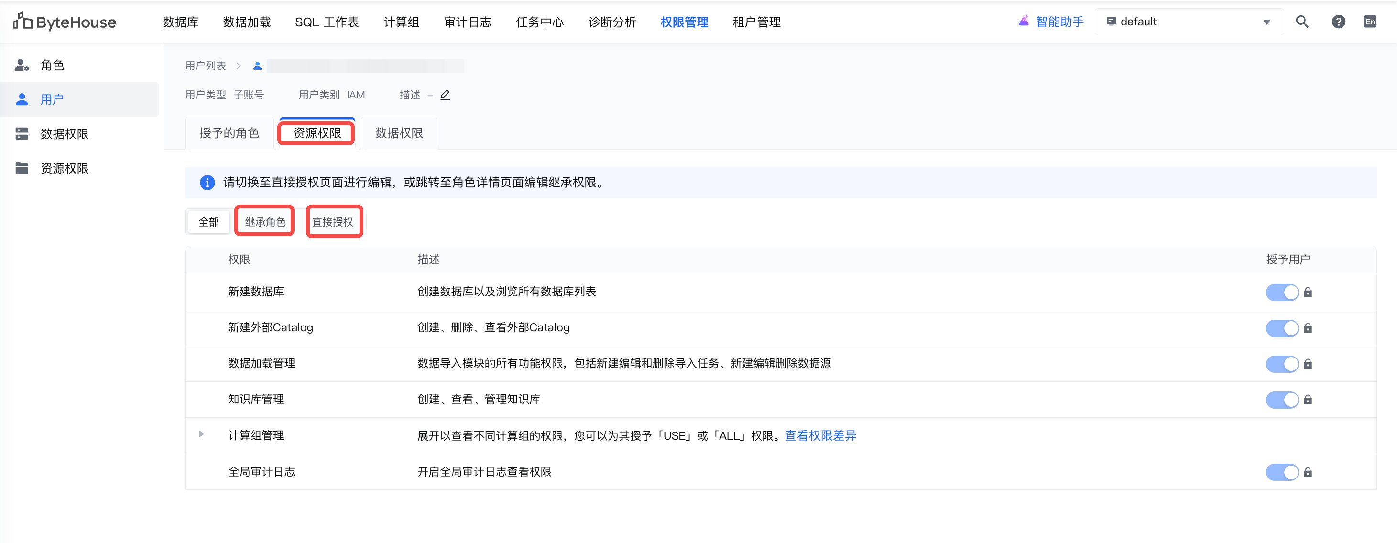This screenshot has width=1397, height=543.
Task: Click the 用户列表 breadcrumb
Action: point(205,65)
